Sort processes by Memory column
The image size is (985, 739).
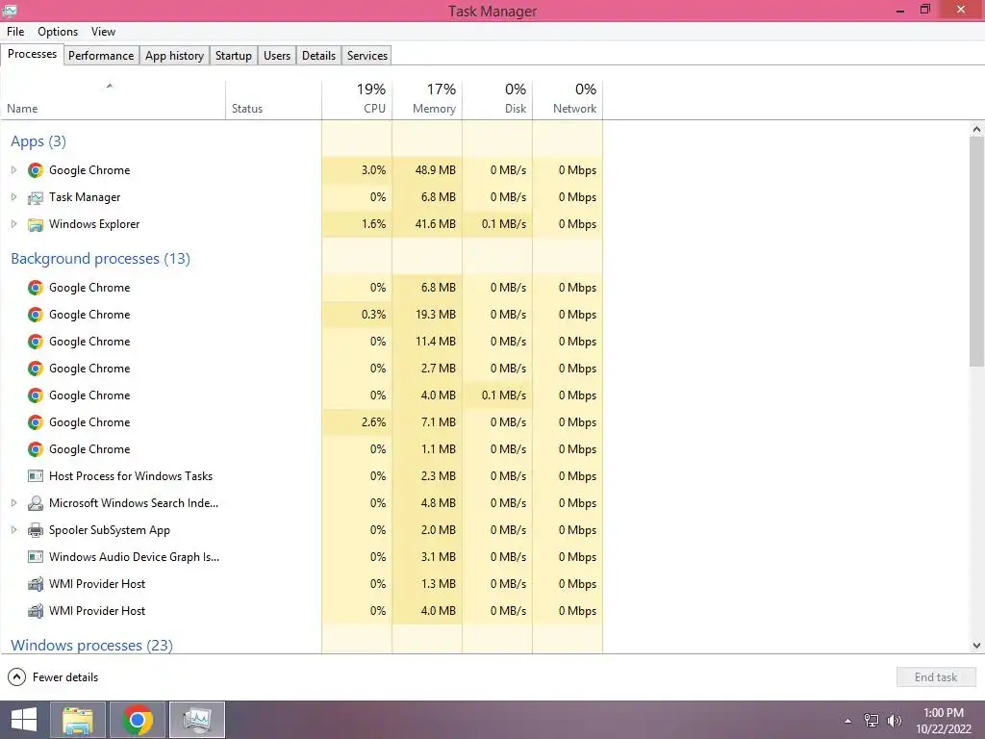[x=427, y=100]
